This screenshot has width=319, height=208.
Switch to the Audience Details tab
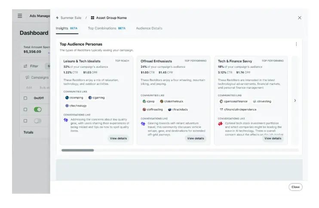(149, 28)
